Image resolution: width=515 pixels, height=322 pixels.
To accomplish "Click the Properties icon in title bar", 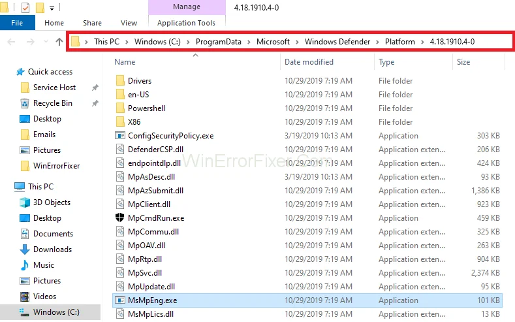I will coord(25,8).
